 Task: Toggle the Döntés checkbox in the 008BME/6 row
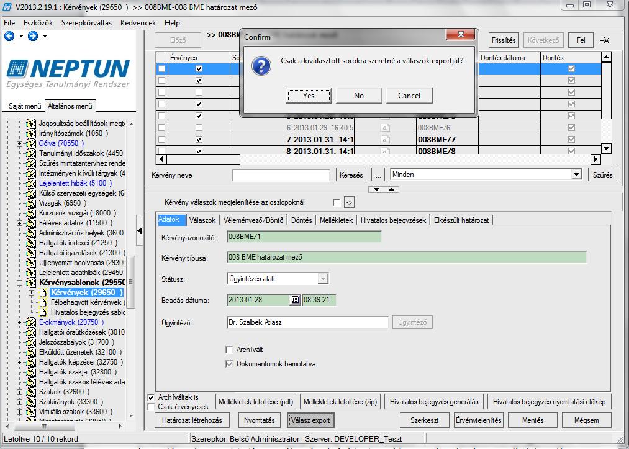(x=571, y=128)
